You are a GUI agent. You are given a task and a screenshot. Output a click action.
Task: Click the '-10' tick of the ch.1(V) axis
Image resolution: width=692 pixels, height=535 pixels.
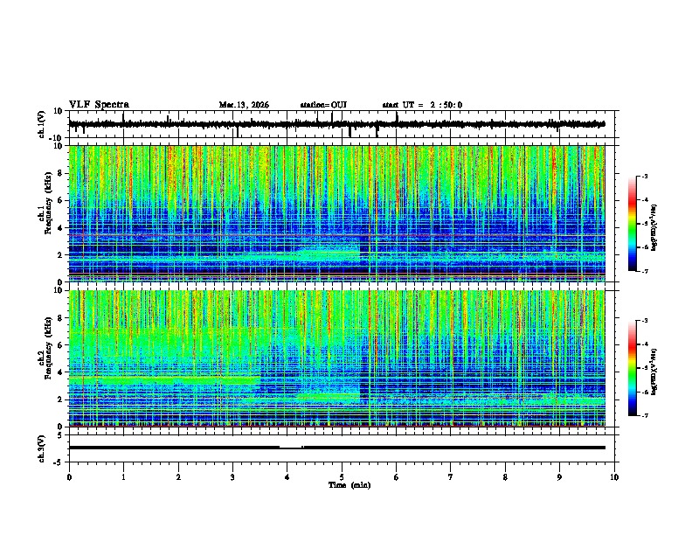tap(57, 138)
